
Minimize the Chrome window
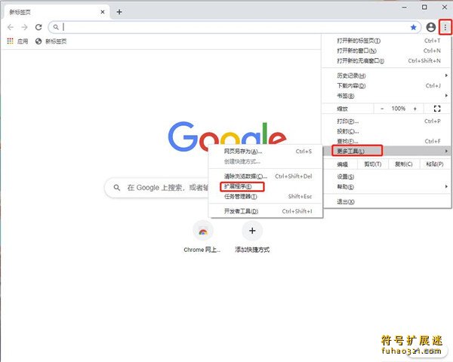pos(405,8)
